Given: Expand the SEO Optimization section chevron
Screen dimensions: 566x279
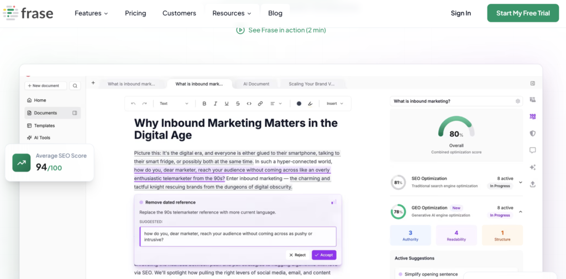Looking at the screenshot, I should coord(520,183).
